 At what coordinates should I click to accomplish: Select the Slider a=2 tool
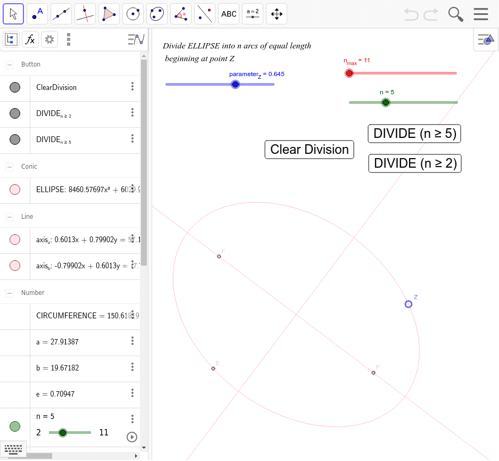pyautogui.click(x=253, y=14)
